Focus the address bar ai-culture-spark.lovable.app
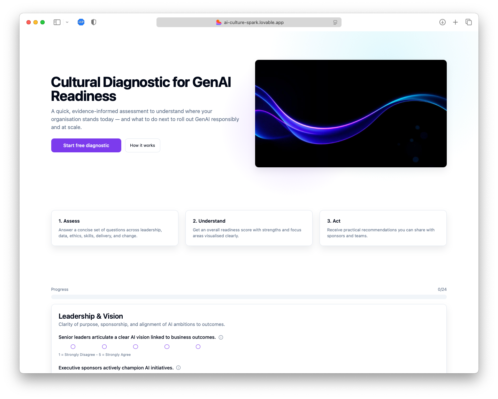The image size is (498, 399). coord(249,22)
